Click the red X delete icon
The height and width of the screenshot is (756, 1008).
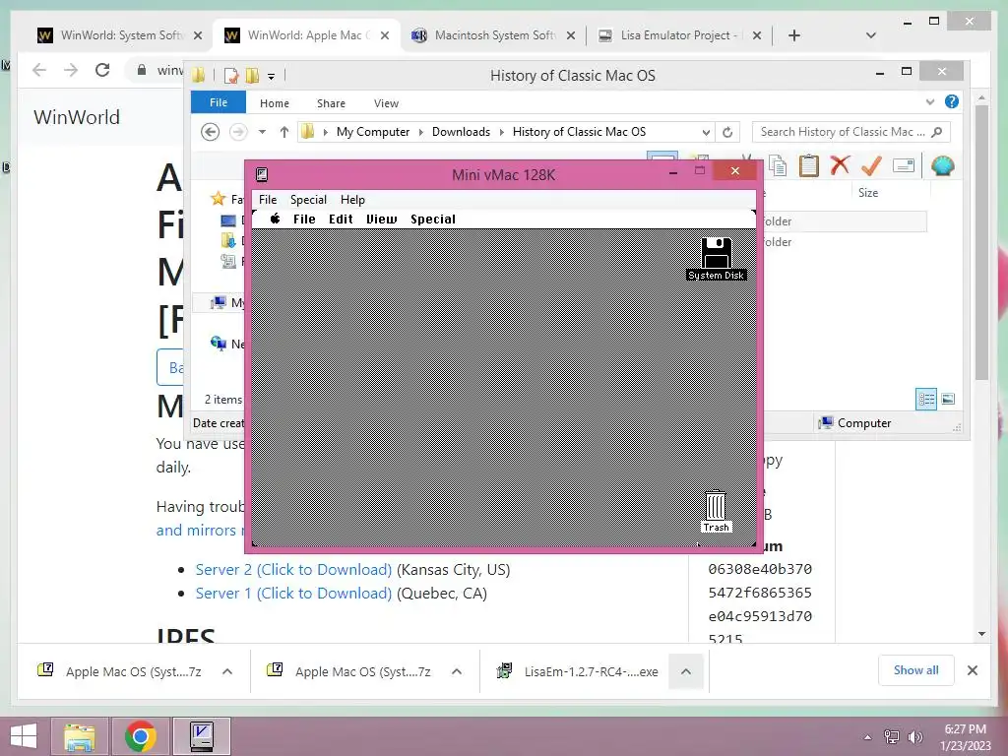(840, 165)
